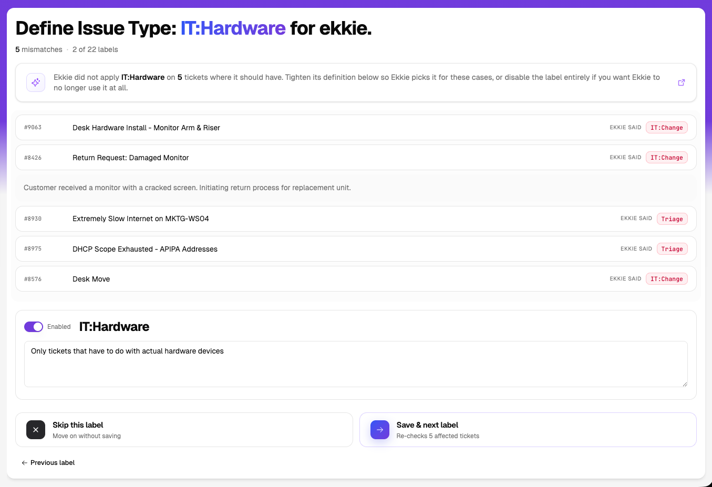Click the IT:Hardware link in the page title
The height and width of the screenshot is (487, 712).
tap(233, 28)
